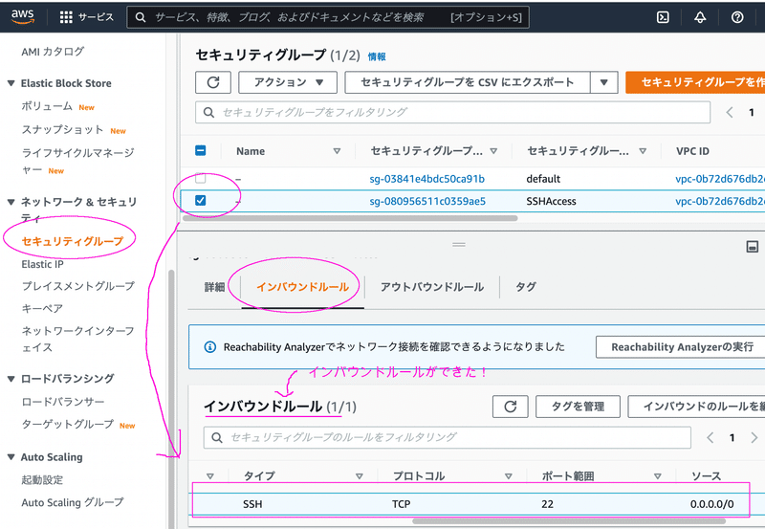This screenshot has height=529, width=765.
Task: Sort the タイプ column
Action: [x=360, y=475]
